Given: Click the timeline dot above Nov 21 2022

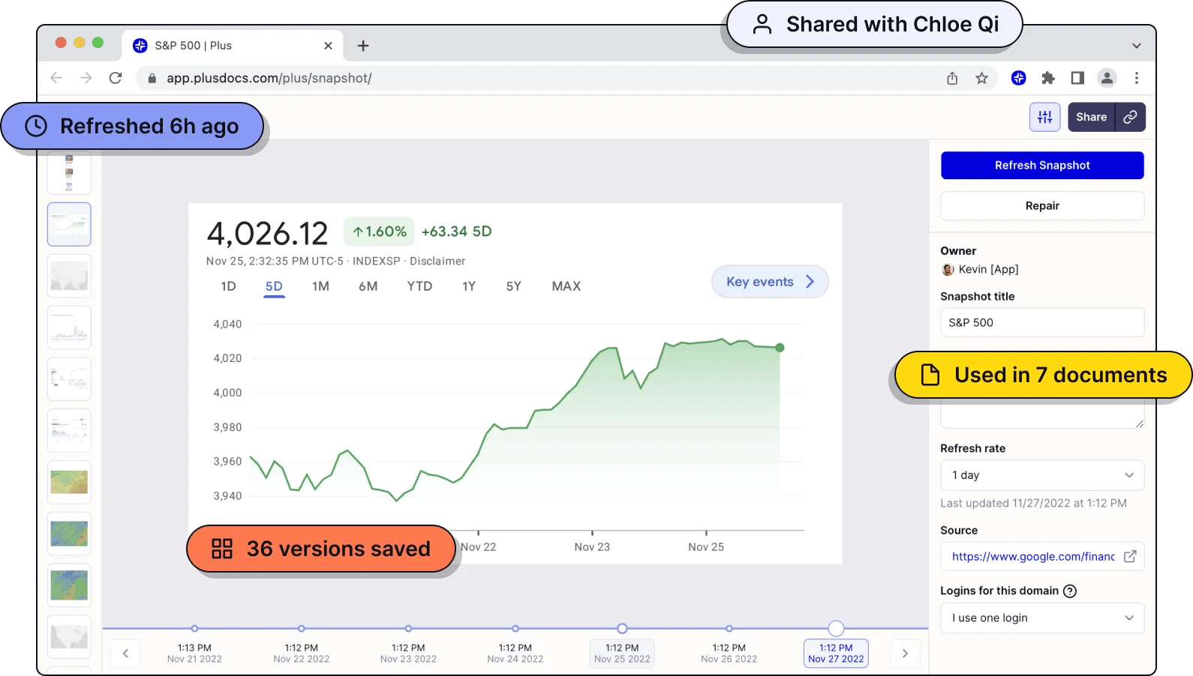Looking at the screenshot, I should click(x=194, y=629).
